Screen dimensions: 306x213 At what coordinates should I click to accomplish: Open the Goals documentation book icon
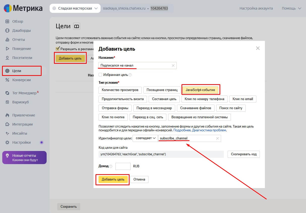[x=76, y=26]
